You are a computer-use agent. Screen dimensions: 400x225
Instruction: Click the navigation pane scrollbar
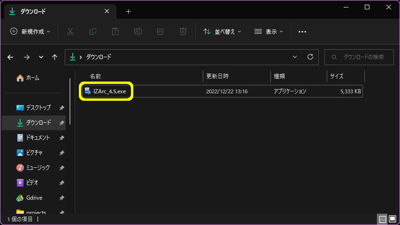(70, 102)
